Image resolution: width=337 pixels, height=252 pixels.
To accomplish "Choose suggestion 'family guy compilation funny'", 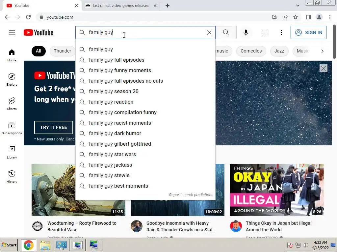I will click(145, 112).
